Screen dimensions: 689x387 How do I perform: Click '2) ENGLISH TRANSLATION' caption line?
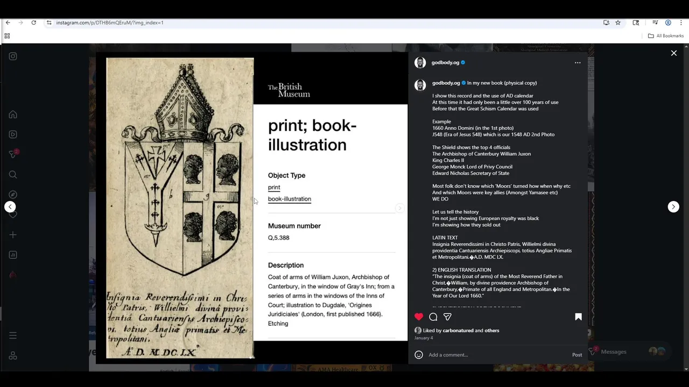461,270
